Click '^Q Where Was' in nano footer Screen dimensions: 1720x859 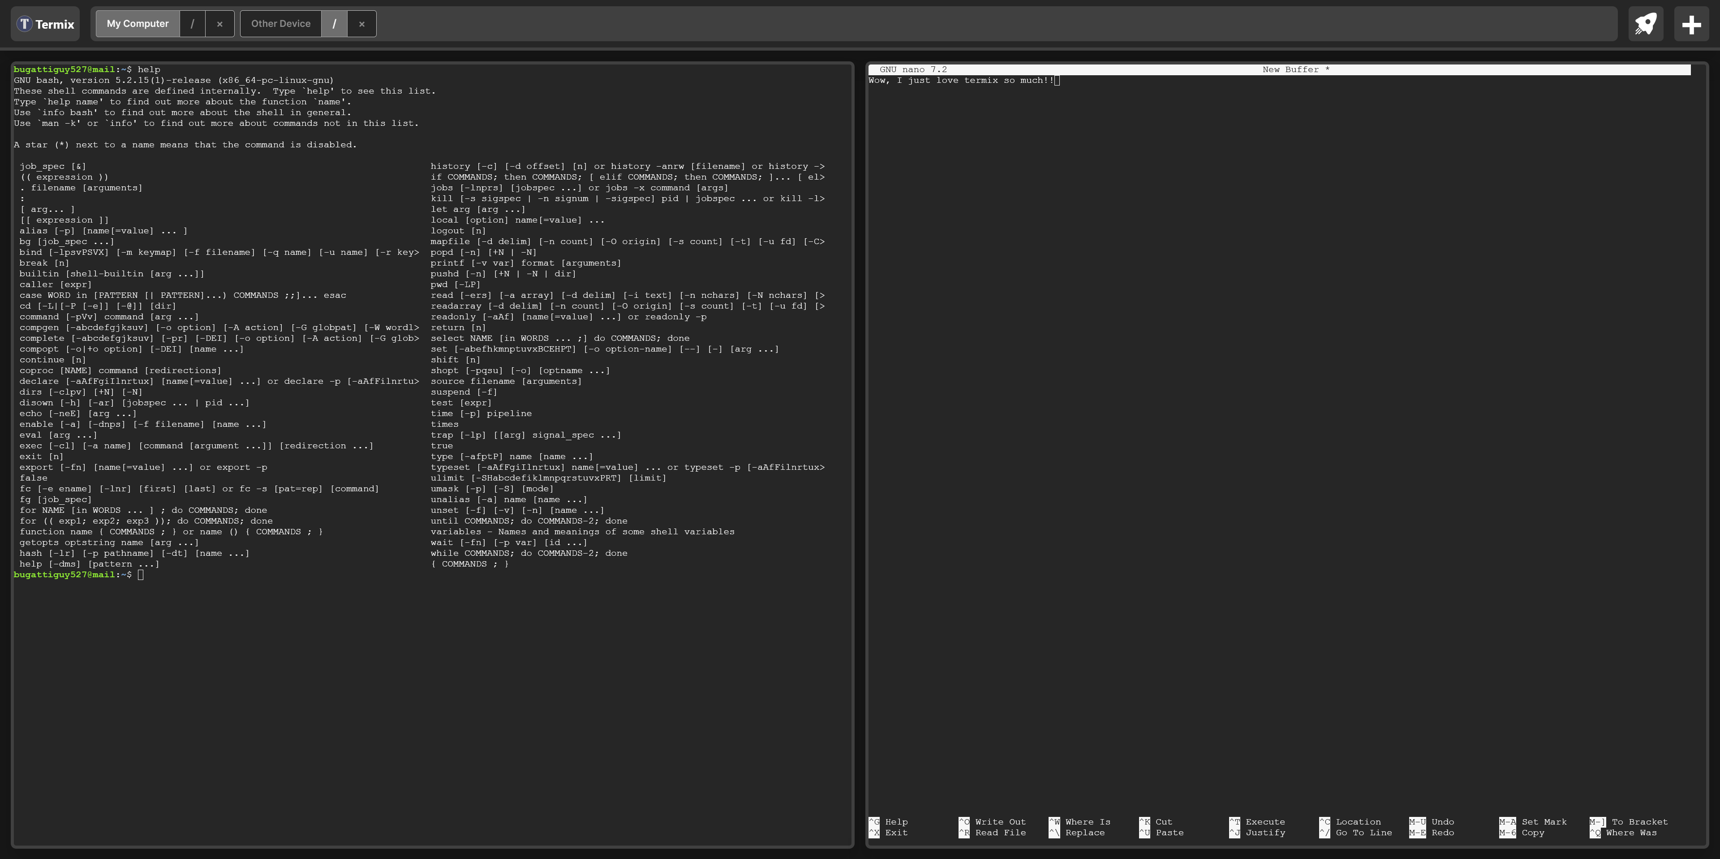pyautogui.click(x=1623, y=832)
